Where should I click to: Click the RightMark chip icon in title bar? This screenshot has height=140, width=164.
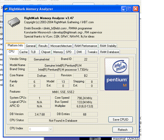point(6,9)
